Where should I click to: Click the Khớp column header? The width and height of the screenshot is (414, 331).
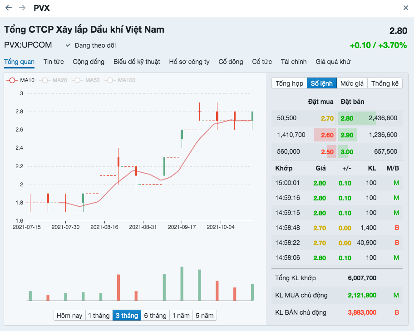[284, 168]
